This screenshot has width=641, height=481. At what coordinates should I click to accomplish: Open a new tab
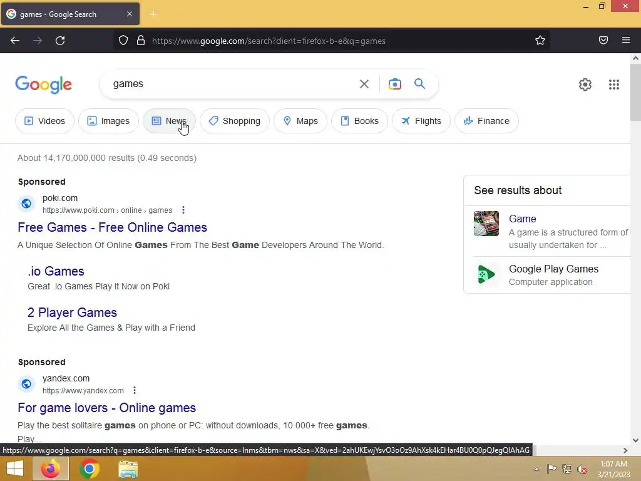click(153, 14)
